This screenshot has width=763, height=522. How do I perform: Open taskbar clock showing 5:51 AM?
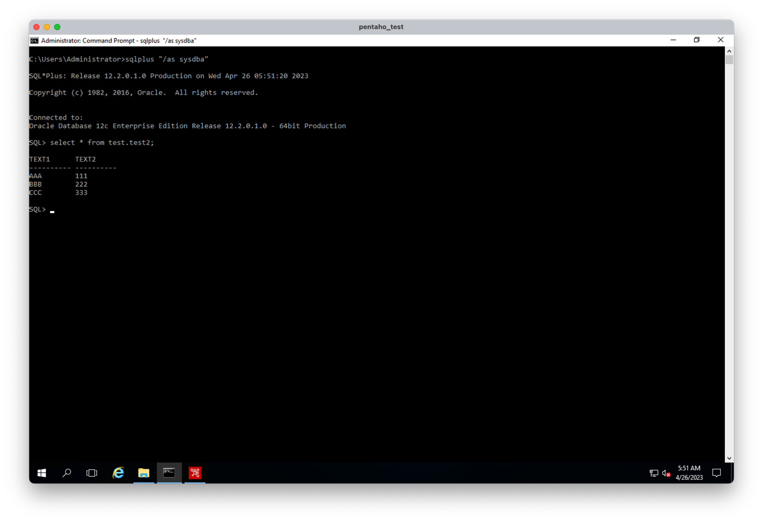pyautogui.click(x=689, y=473)
